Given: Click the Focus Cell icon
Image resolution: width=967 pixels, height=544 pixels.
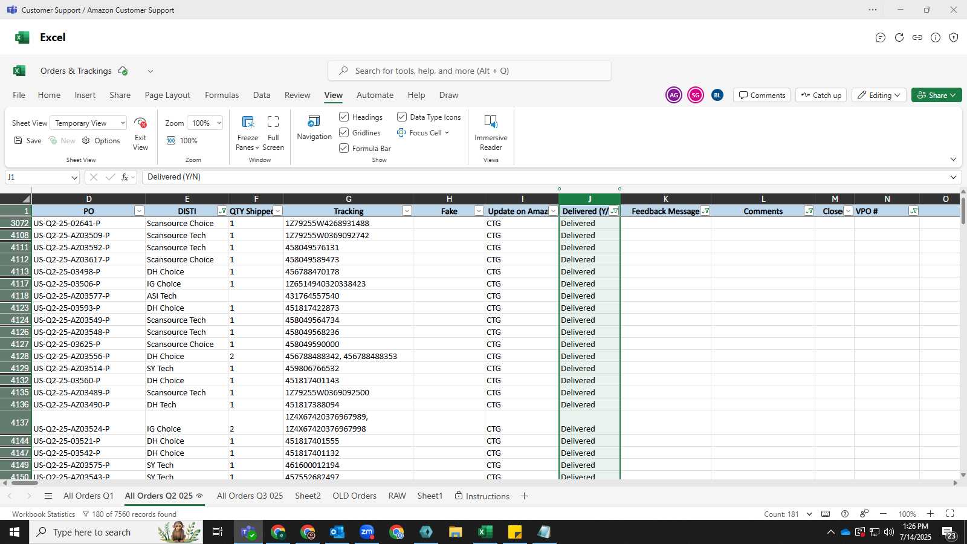Looking at the screenshot, I should coord(401,132).
